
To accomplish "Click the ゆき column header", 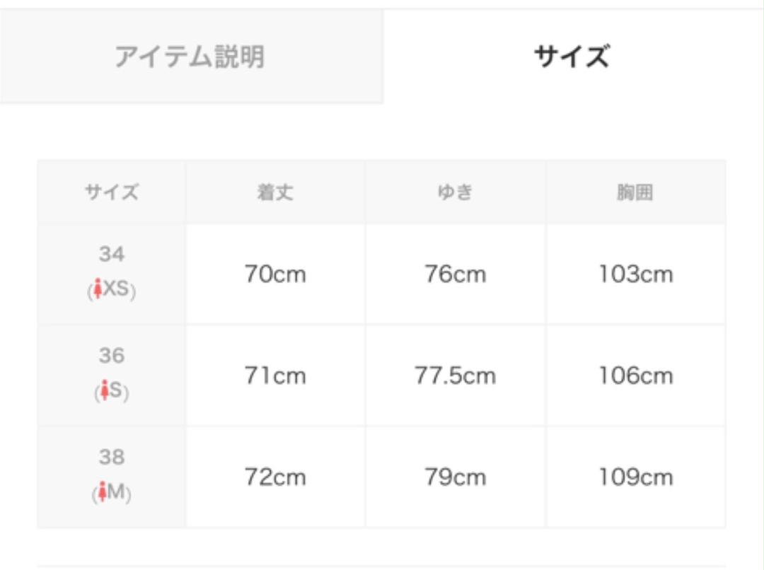I will pyautogui.click(x=456, y=192).
